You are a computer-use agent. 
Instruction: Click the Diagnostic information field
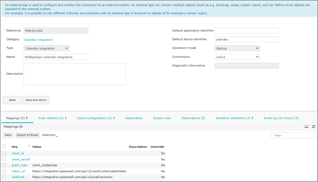247,66
